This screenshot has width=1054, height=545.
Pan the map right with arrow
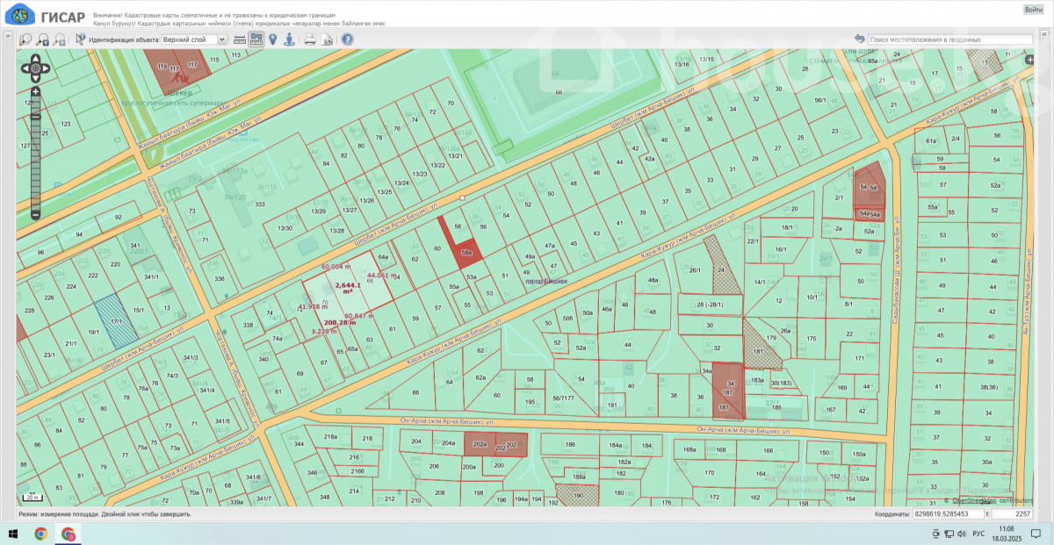pyautogui.click(x=46, y=68)
